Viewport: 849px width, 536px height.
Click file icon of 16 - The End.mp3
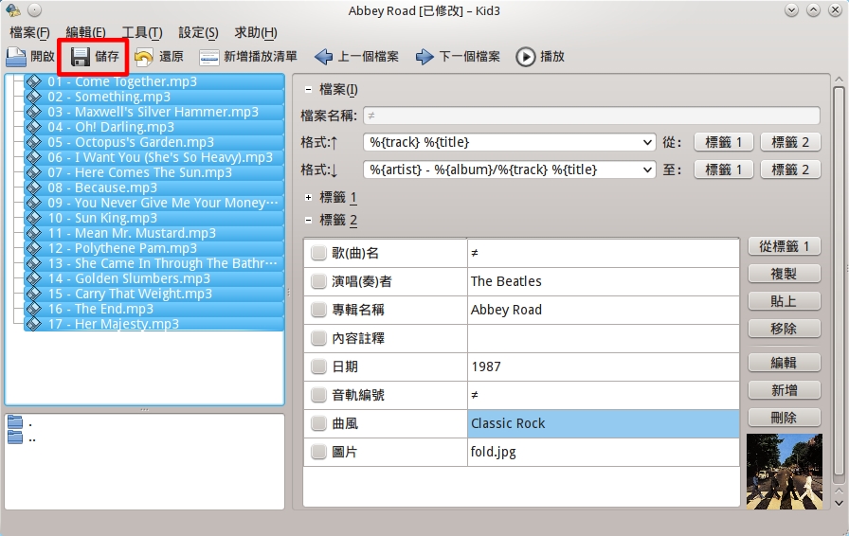(x=33, y=309)
